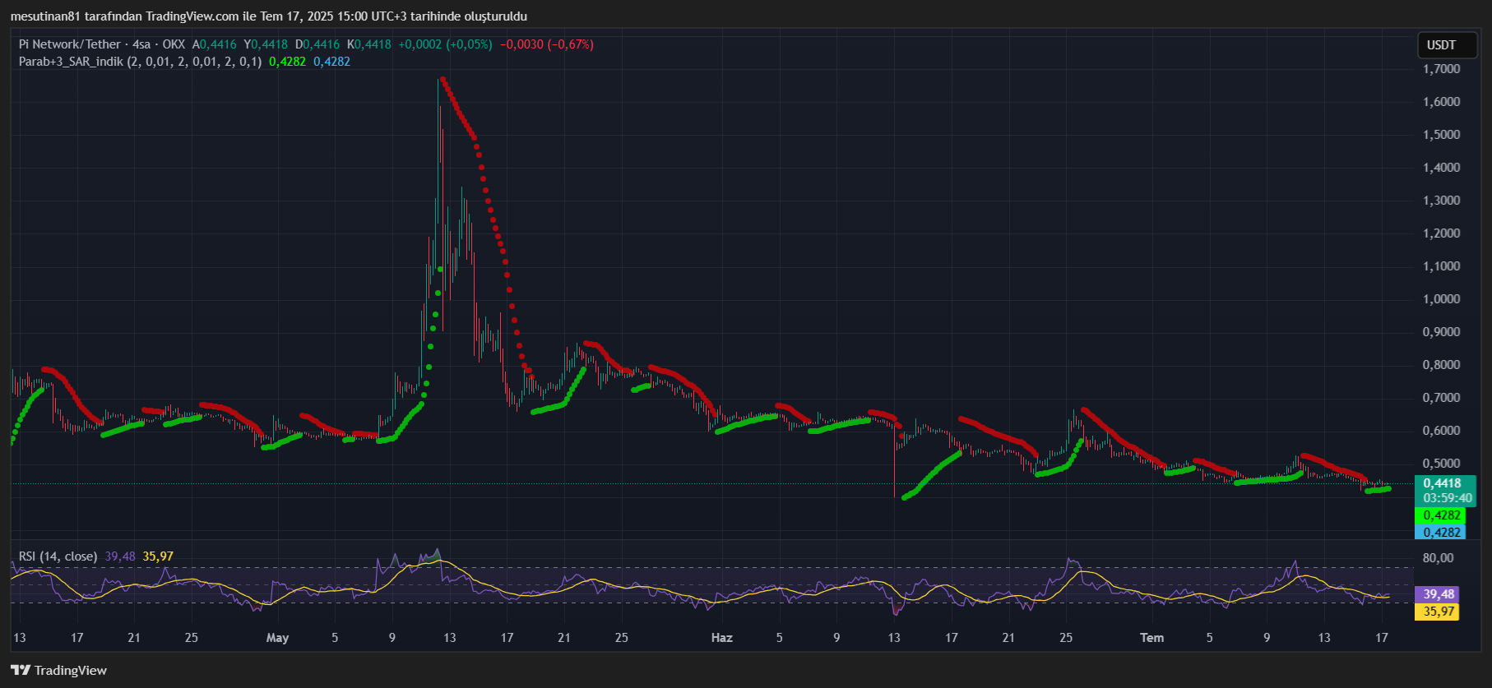The width and height of the screenshot is (1492, 688).
Task: Click the Haz label on time axis
Action: [x=721, y=638]
